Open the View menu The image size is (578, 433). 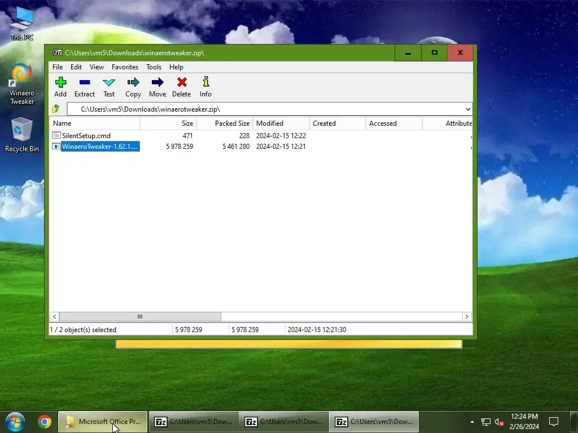point(97,67)
